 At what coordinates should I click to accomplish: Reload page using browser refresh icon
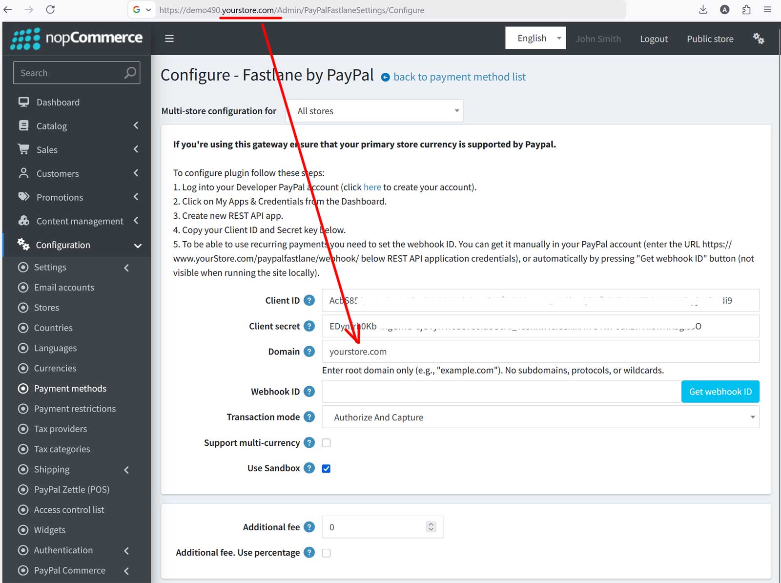tap(50, 10)
